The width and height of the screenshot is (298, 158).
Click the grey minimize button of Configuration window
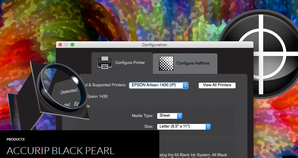pos(66,45)
